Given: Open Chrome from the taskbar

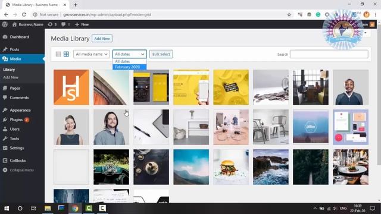Looking at the screenshot, I should [x=75, y=208].
